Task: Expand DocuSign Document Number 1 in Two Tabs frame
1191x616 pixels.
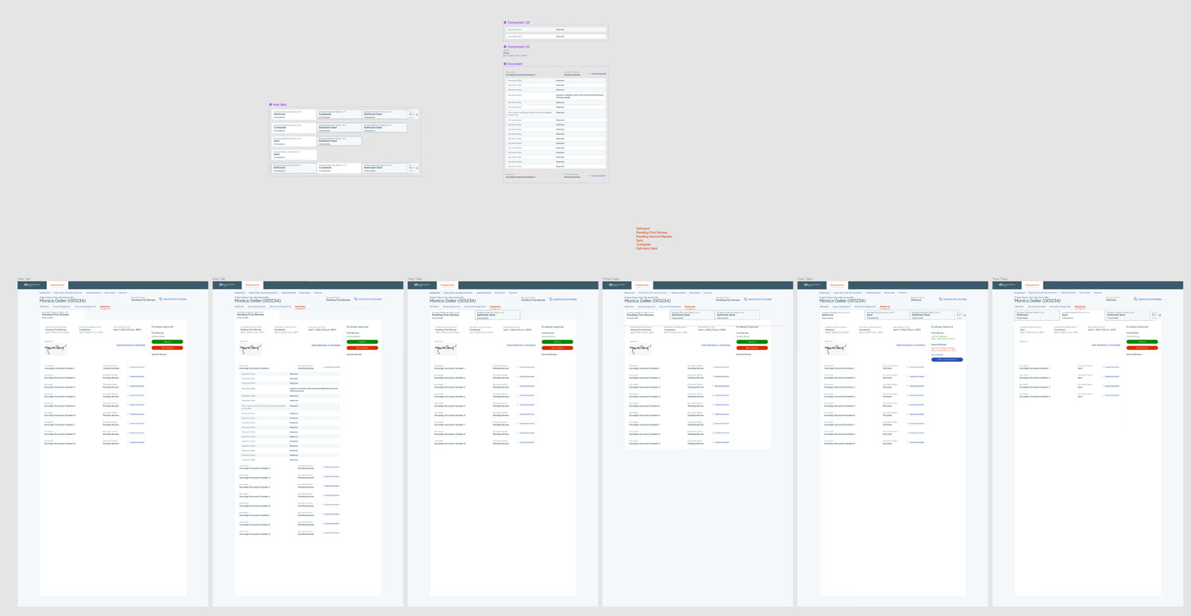Action: [526, 368]
